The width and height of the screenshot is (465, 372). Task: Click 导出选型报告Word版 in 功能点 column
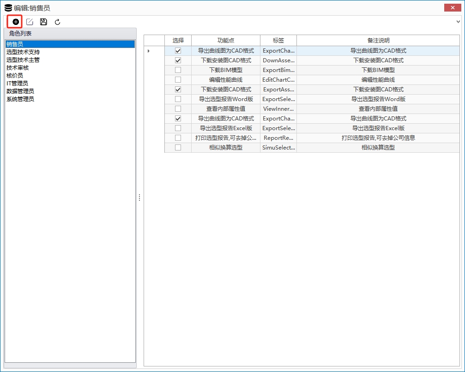point(226,99)
